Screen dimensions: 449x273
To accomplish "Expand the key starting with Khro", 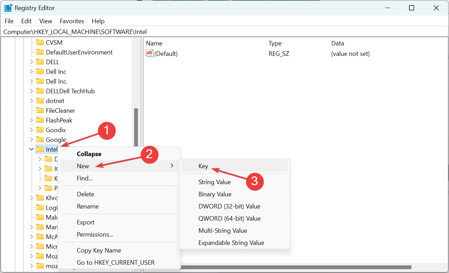I will pyautogui.click(x=31, y=198).
